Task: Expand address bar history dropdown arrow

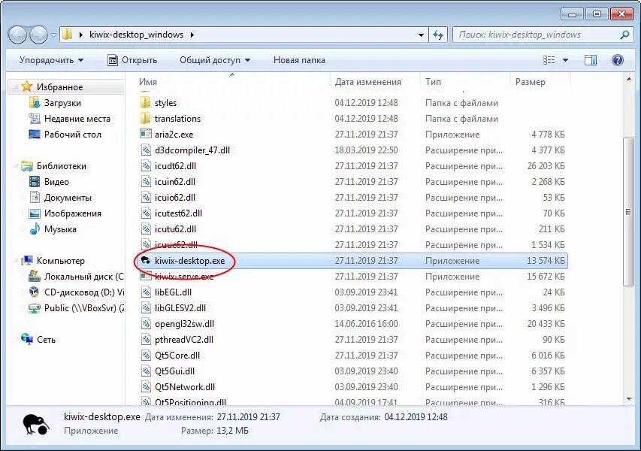Action: [421, 35]
